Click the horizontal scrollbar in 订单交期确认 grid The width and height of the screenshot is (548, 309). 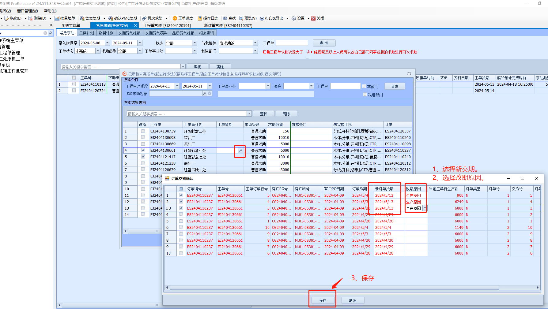(334, 288)
